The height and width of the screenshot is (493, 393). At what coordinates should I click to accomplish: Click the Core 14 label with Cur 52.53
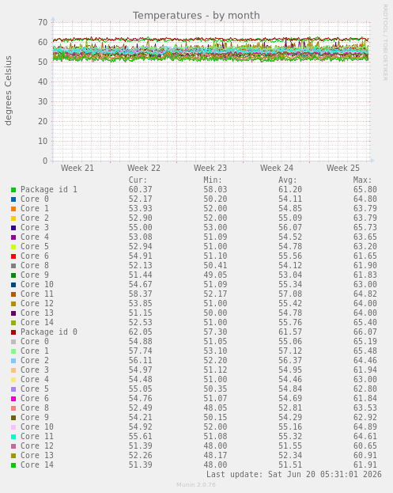(x=37, y=323)
